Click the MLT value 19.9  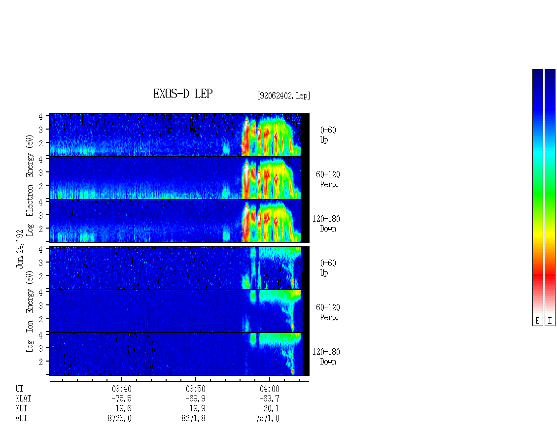(198, 409)
